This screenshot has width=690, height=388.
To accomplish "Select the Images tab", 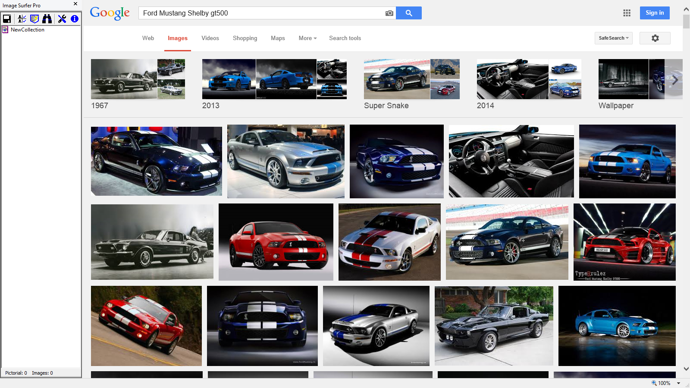I will pos(178,38).
